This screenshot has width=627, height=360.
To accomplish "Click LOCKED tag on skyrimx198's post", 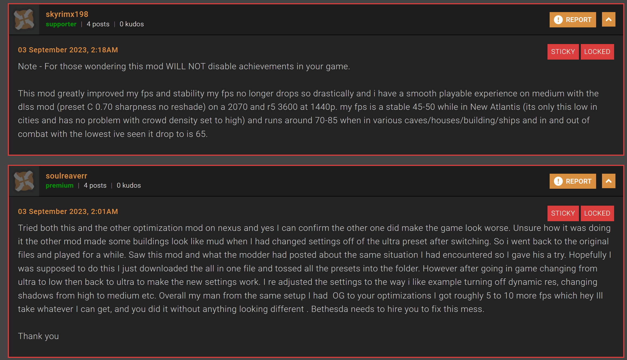I will click(597, 52).
